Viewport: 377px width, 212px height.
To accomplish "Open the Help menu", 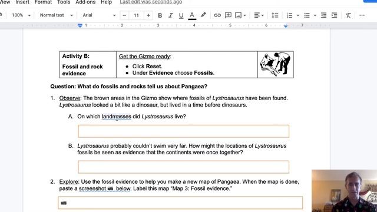I will tap(106, 2).
